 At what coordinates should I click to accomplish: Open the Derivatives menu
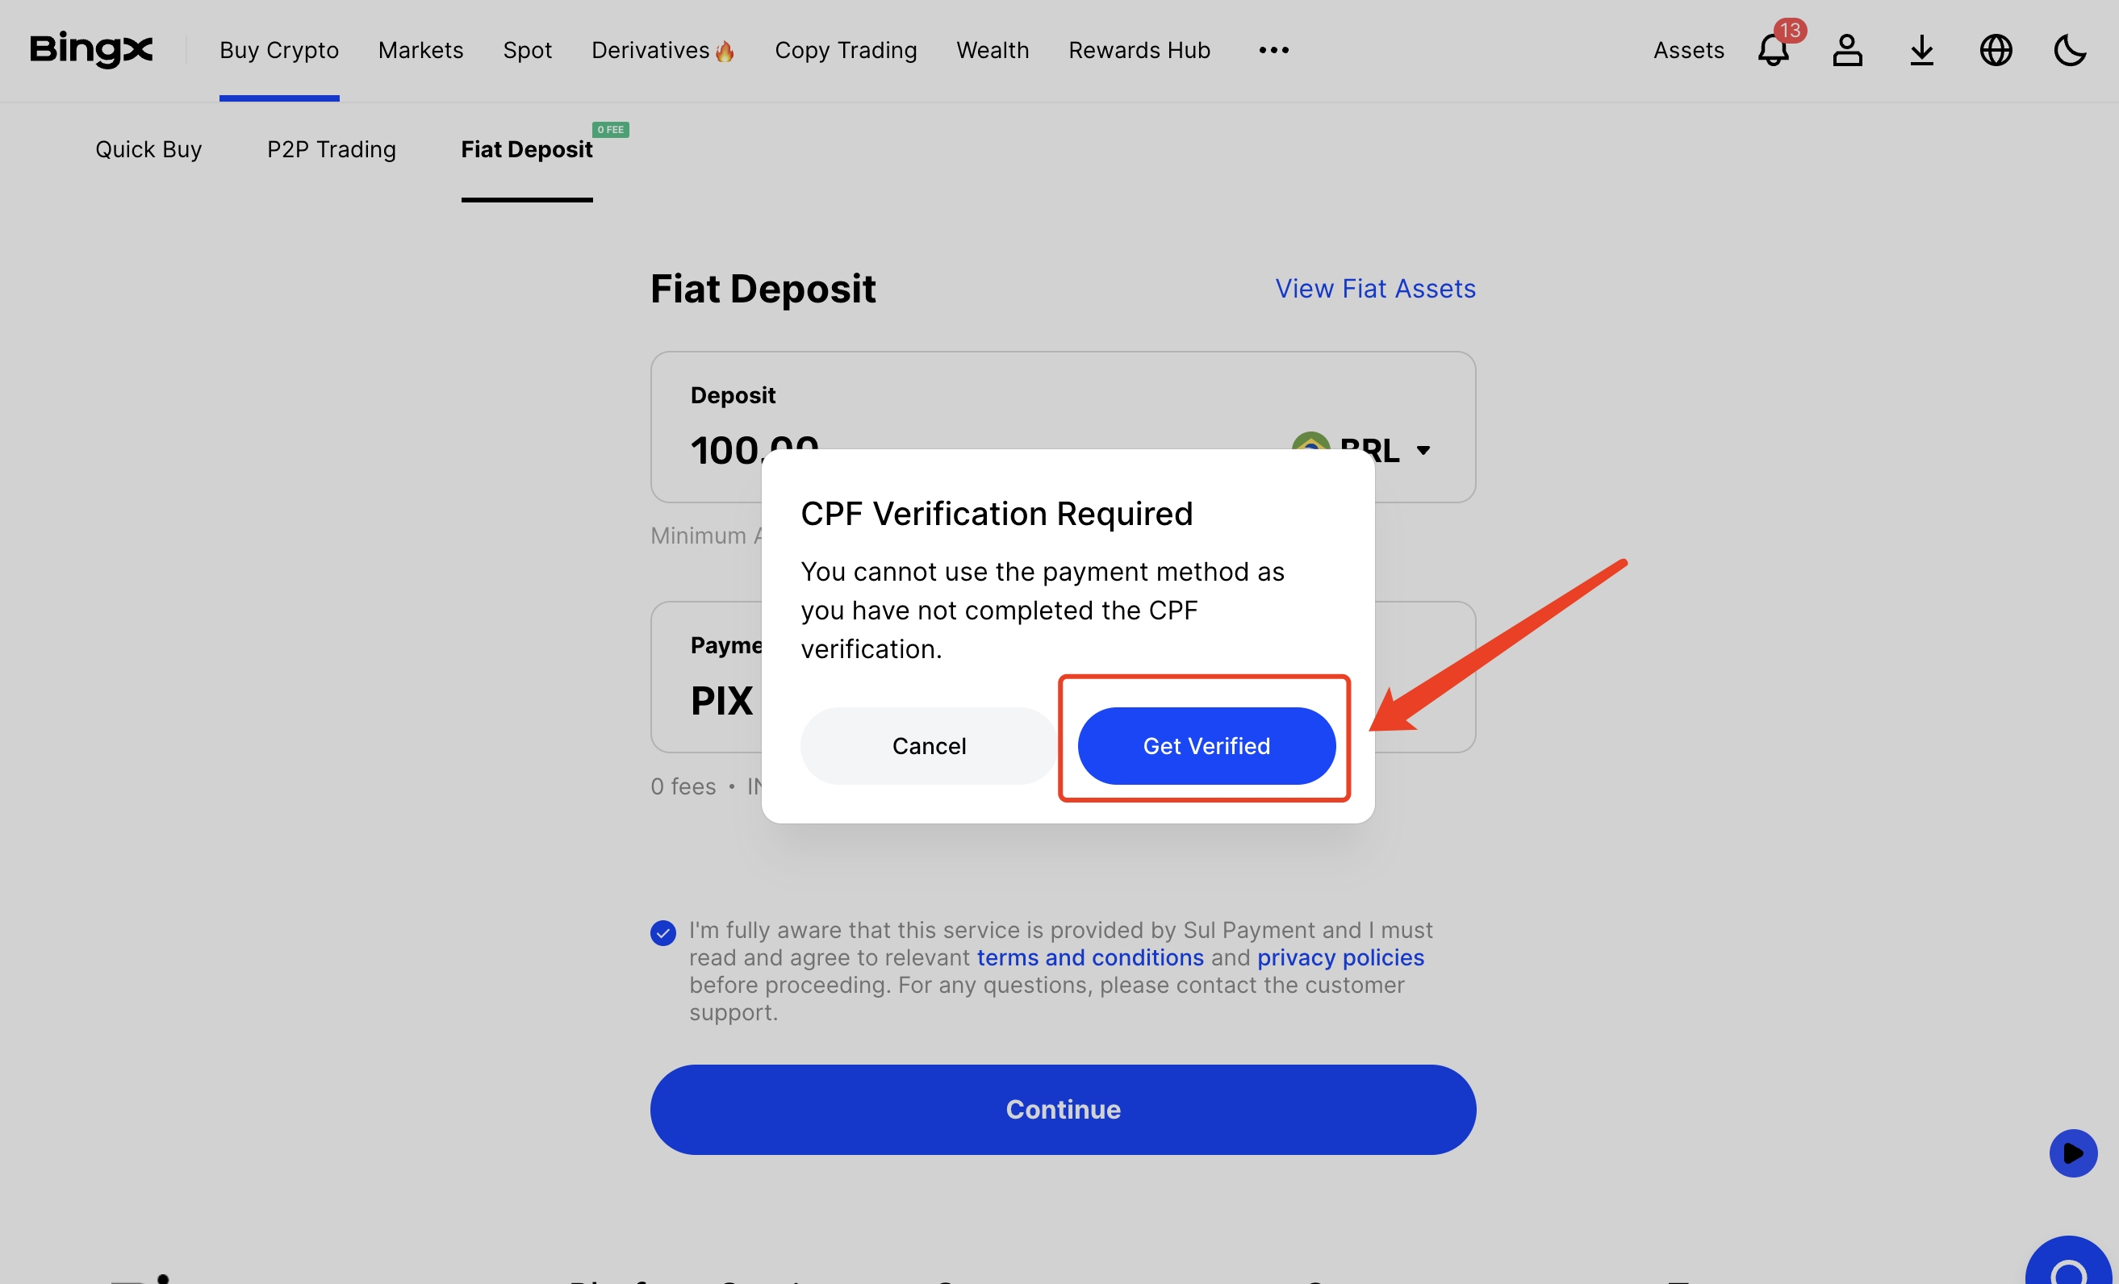click(662, 50)
